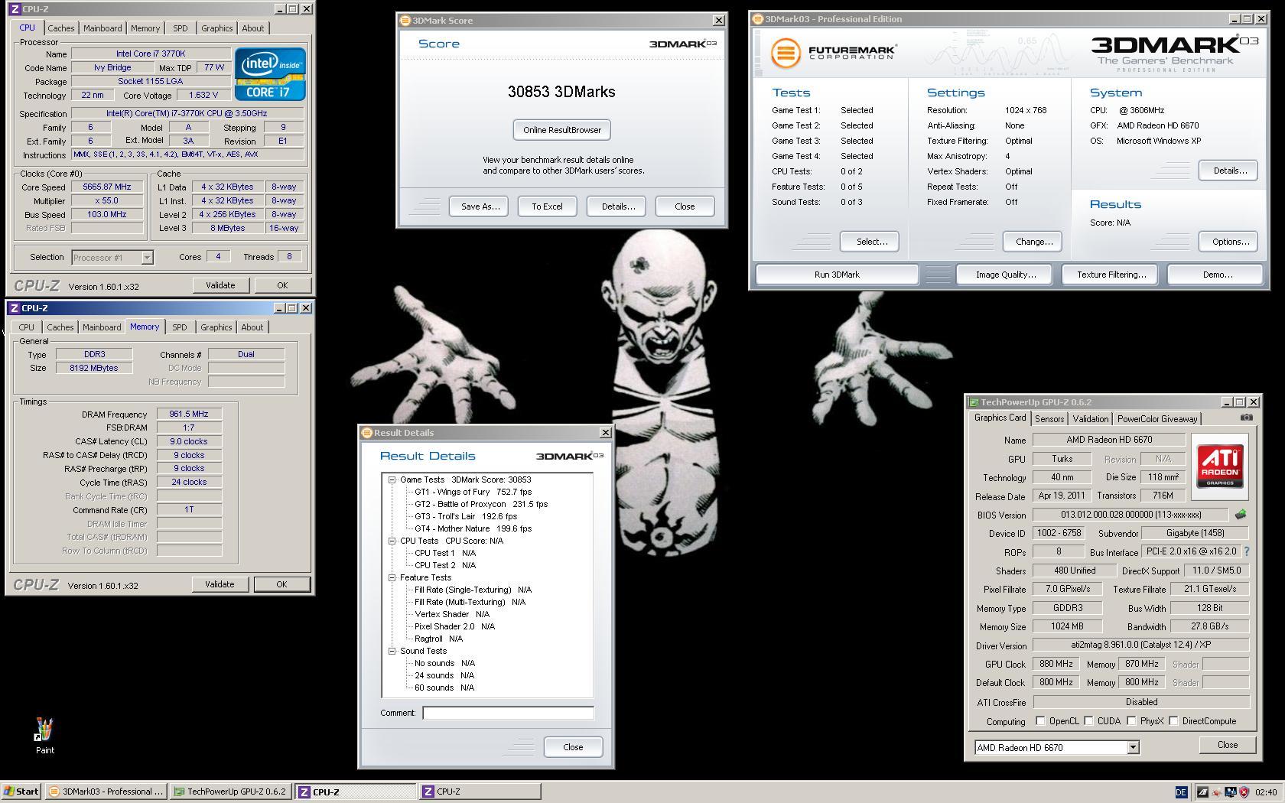Click the Options... button under Results
This screenshot has height=803, width=1285.
(1228, 242)
